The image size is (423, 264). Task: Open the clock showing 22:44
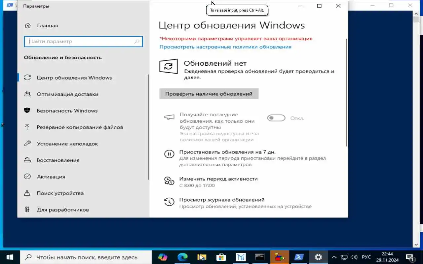coord(387,257)
